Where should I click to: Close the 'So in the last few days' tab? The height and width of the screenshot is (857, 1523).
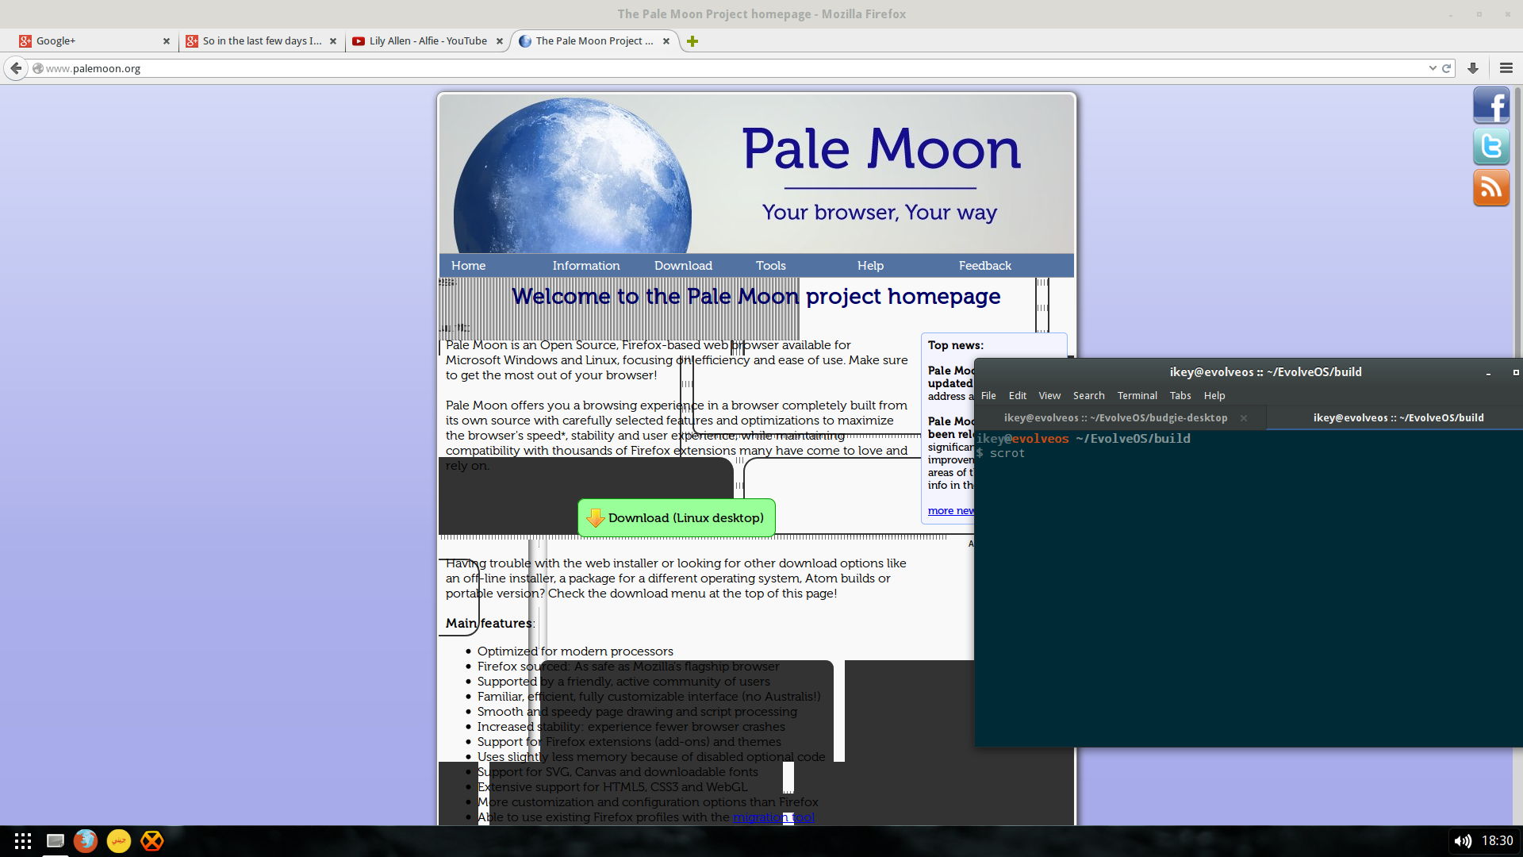click(x=333, y=41)
